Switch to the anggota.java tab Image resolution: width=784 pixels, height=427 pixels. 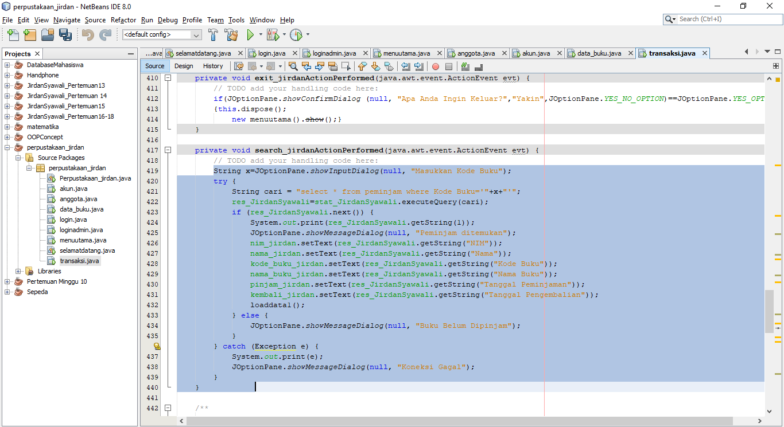click(x=475, y=52)
